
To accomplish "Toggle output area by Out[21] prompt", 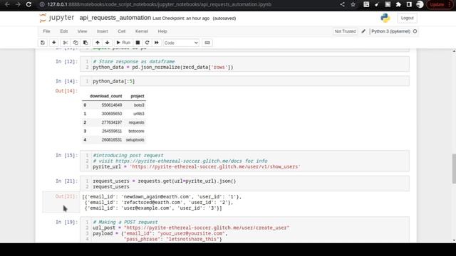I will coord(61,202).
